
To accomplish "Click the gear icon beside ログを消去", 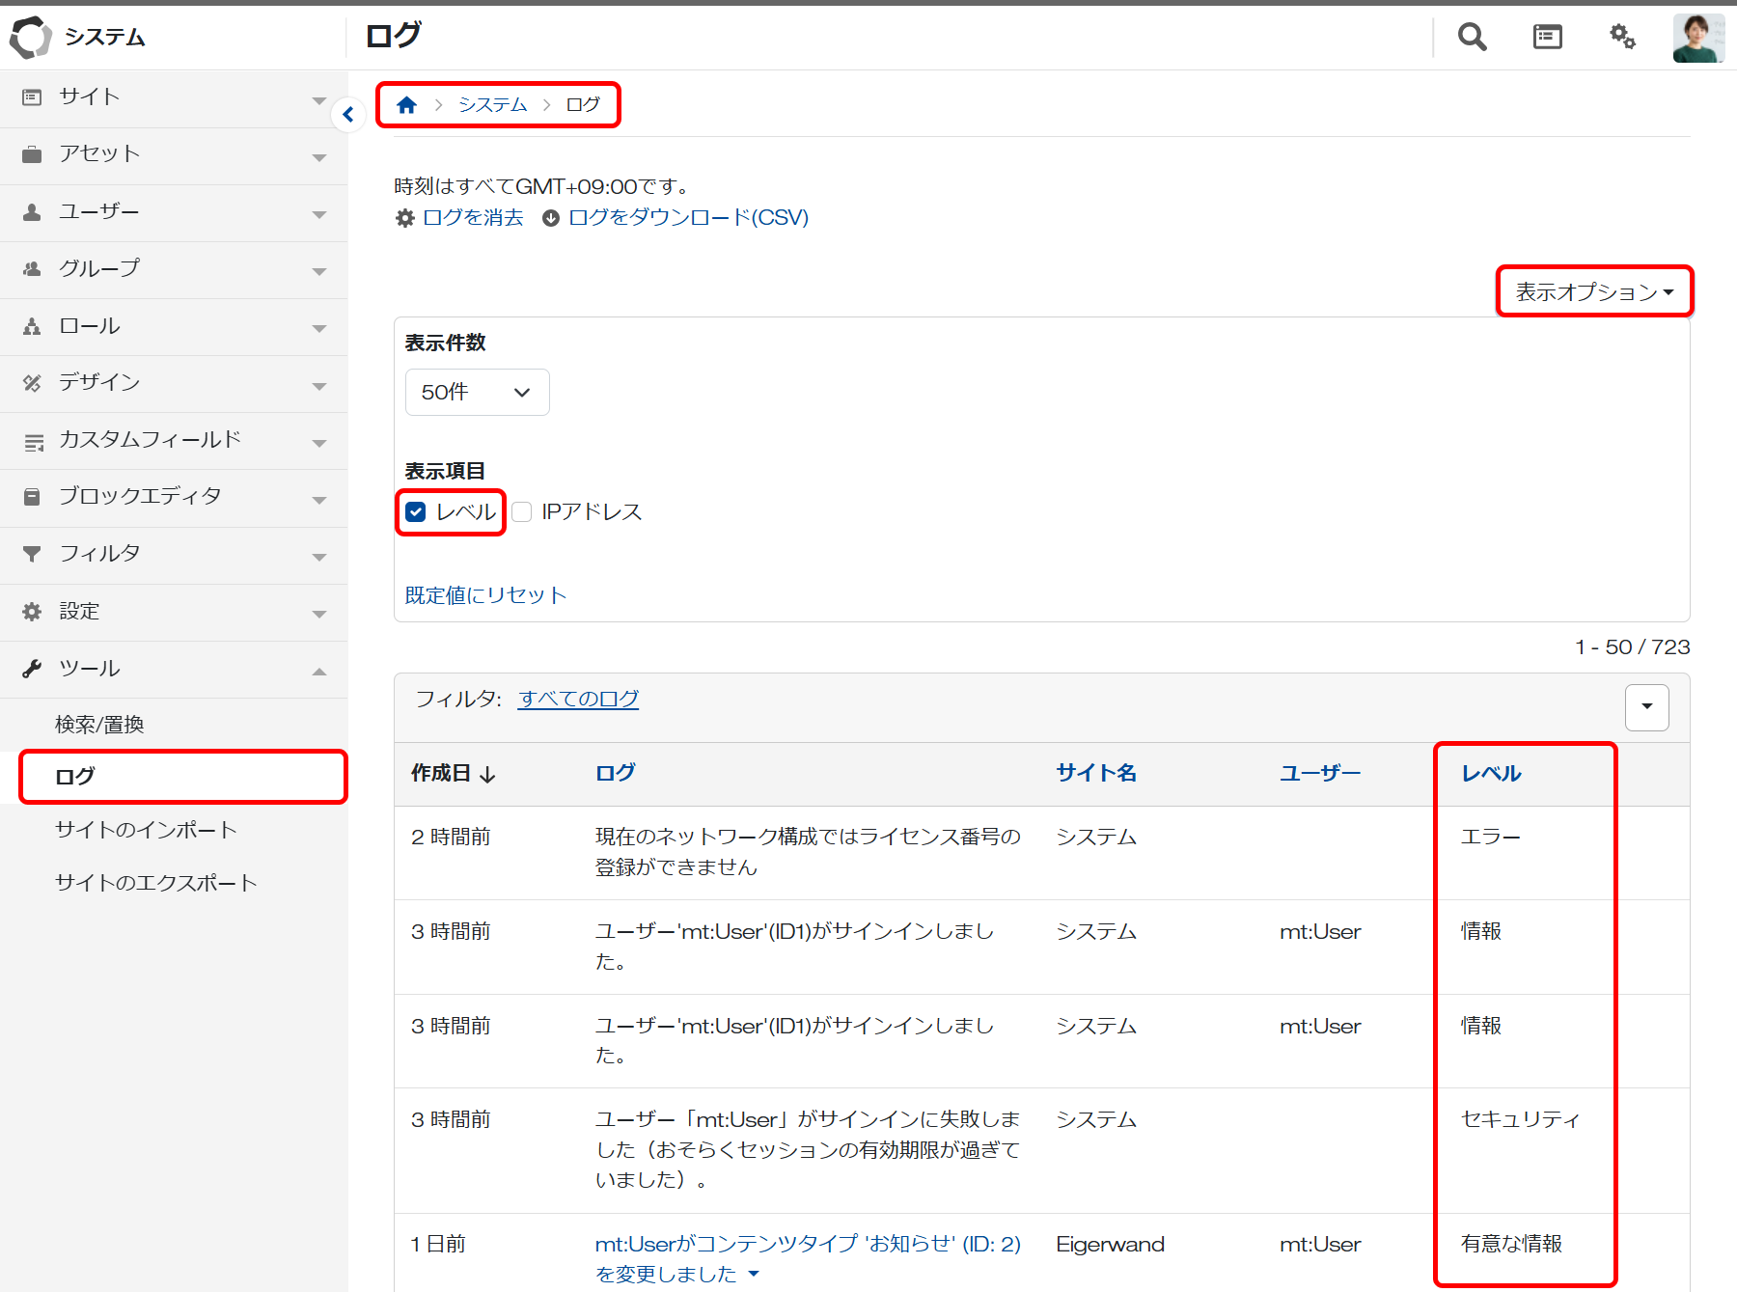I will (405, 218).
